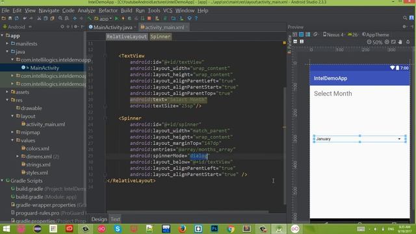The image size is (416, 234).
Task: Switch to the Design tab
Action: pyautogui.click(x=99, y=219)
